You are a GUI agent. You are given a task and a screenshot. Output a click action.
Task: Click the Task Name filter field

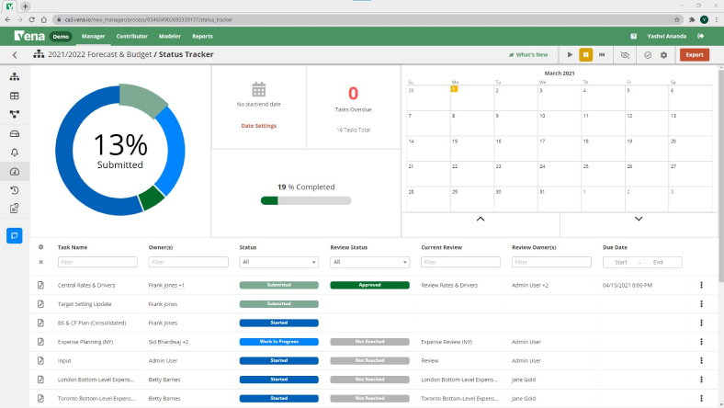point(97,262)
